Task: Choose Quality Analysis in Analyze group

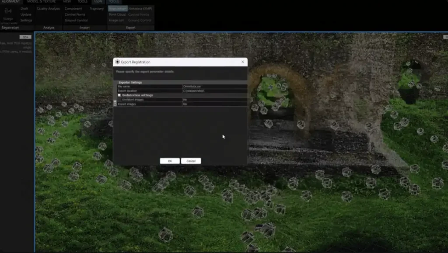Action: click(x=48, y=9)
